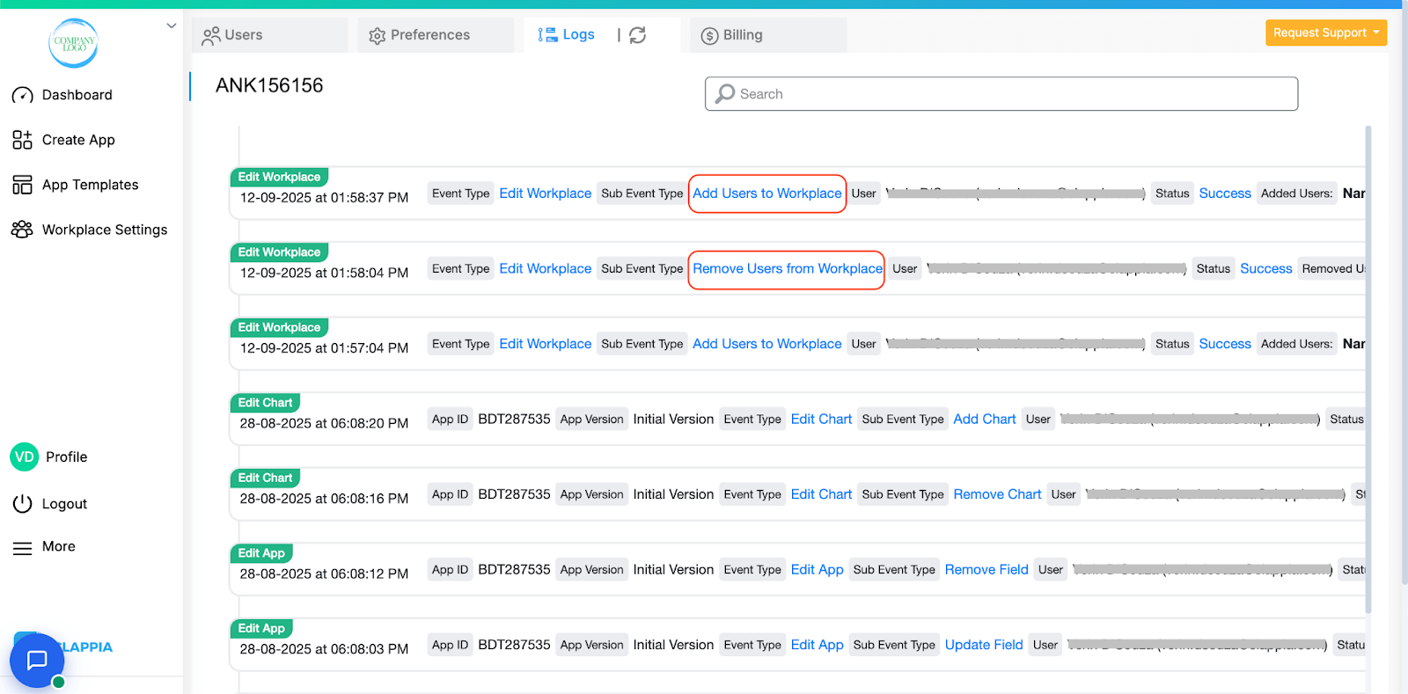Click the Add Chart sub event link
This screenshot has height=694, width=1408.
(985, 420)
